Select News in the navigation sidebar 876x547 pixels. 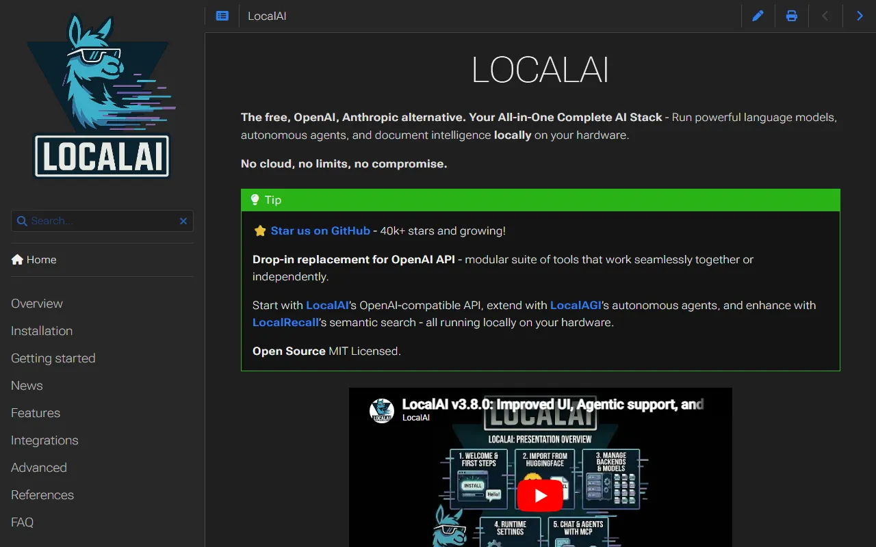coord(27,386)
